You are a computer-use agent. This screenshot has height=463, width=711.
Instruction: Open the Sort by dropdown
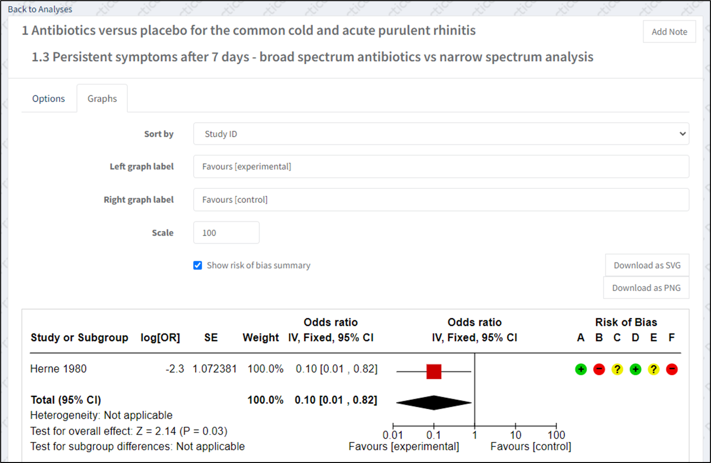coord(441,134)
